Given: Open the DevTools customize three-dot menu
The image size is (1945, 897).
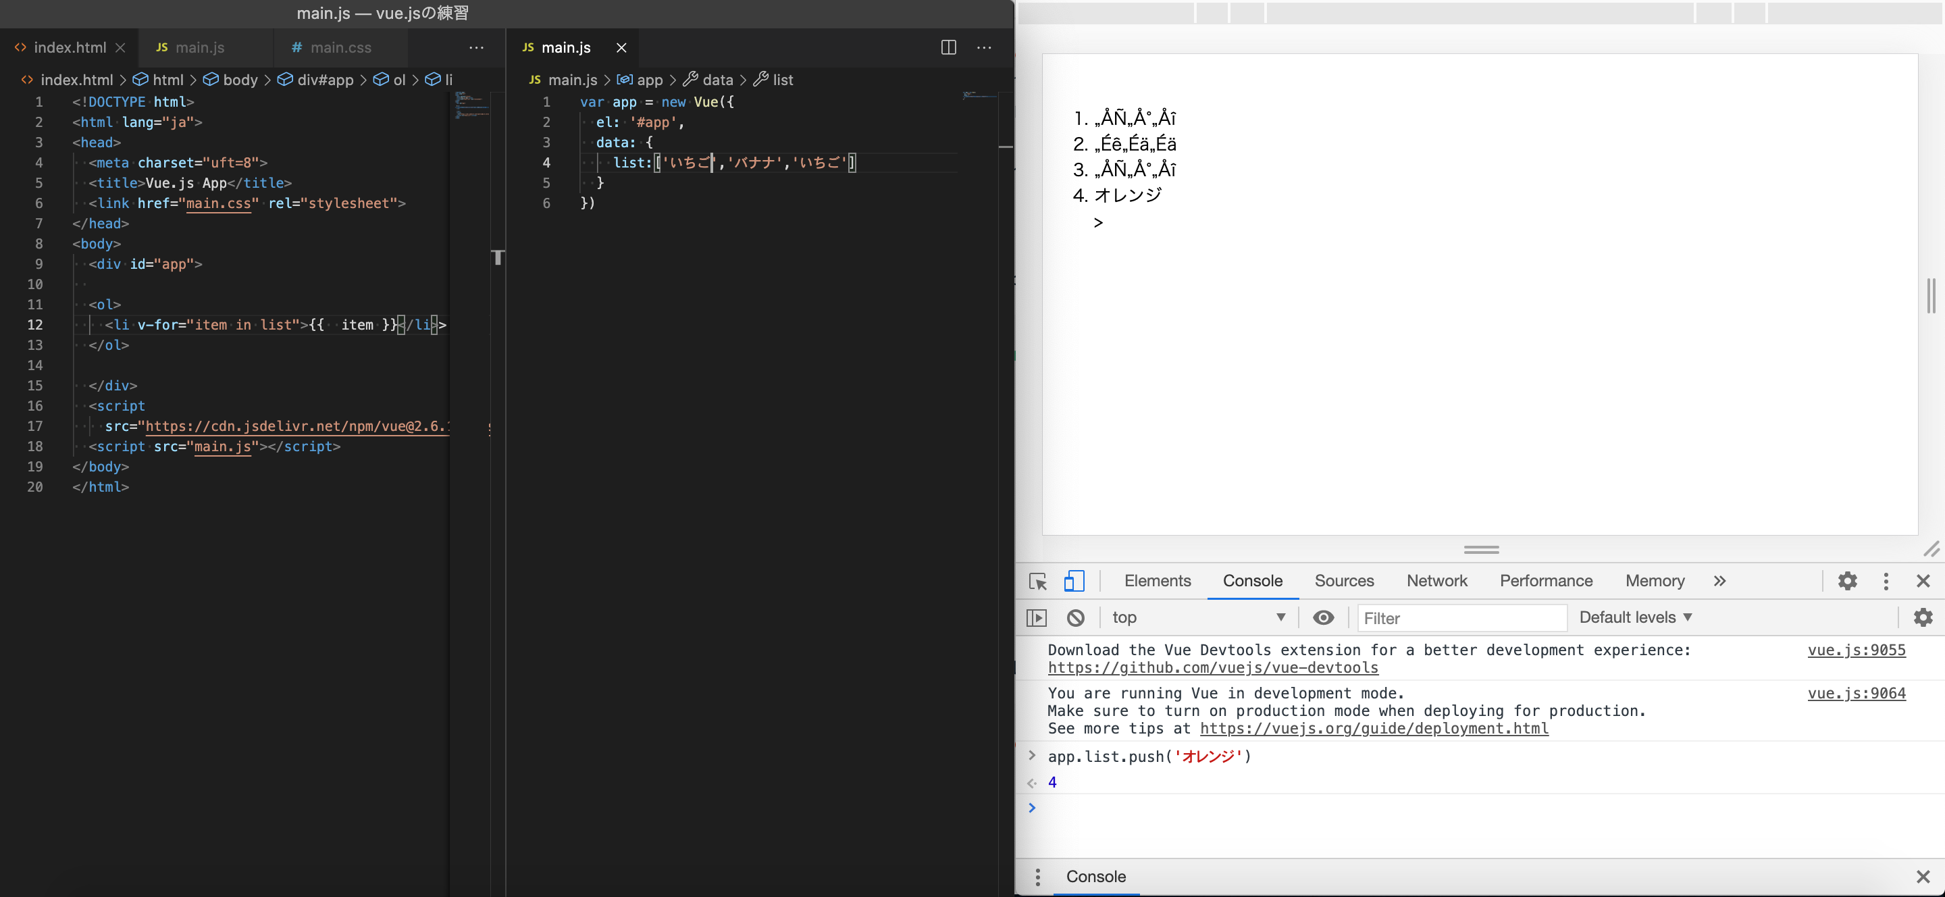Looking at the screenshot, I should click(x=1886, y=582).
